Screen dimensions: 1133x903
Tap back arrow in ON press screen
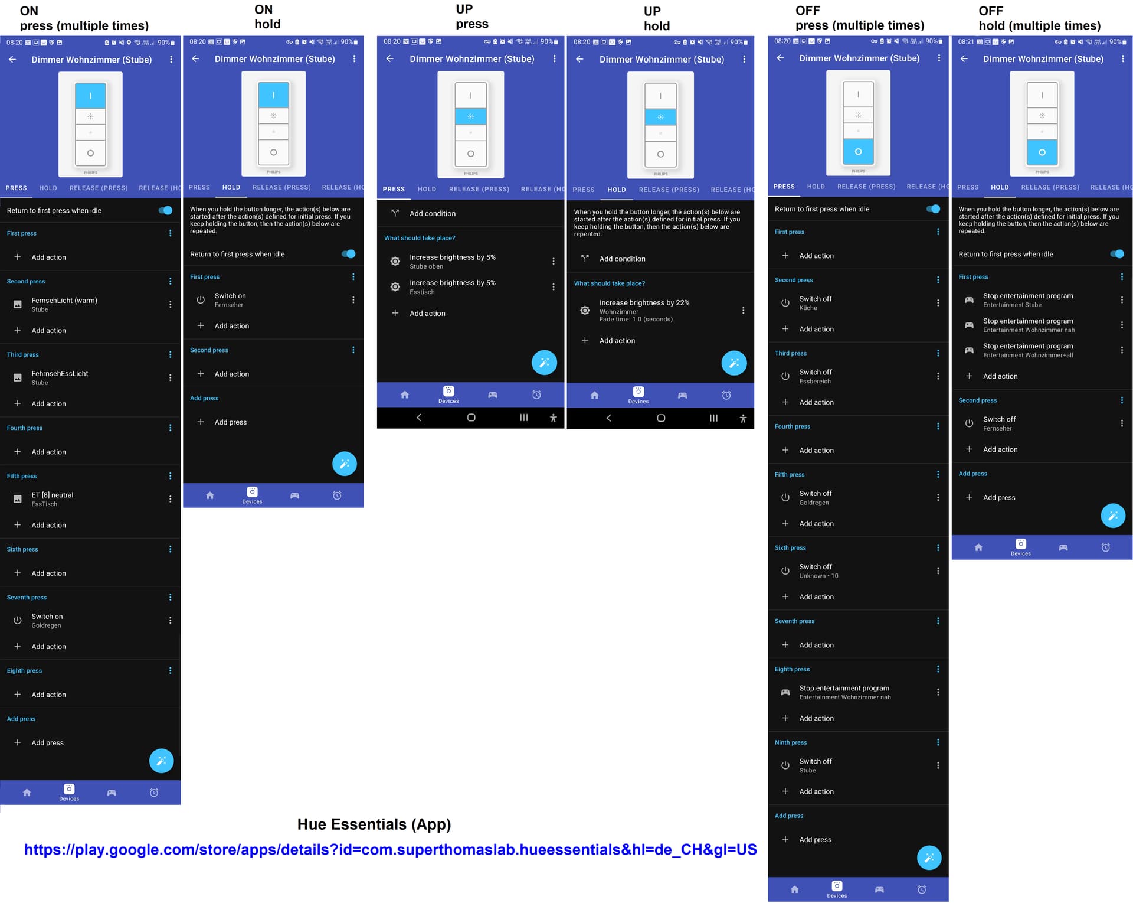[12, 60]
